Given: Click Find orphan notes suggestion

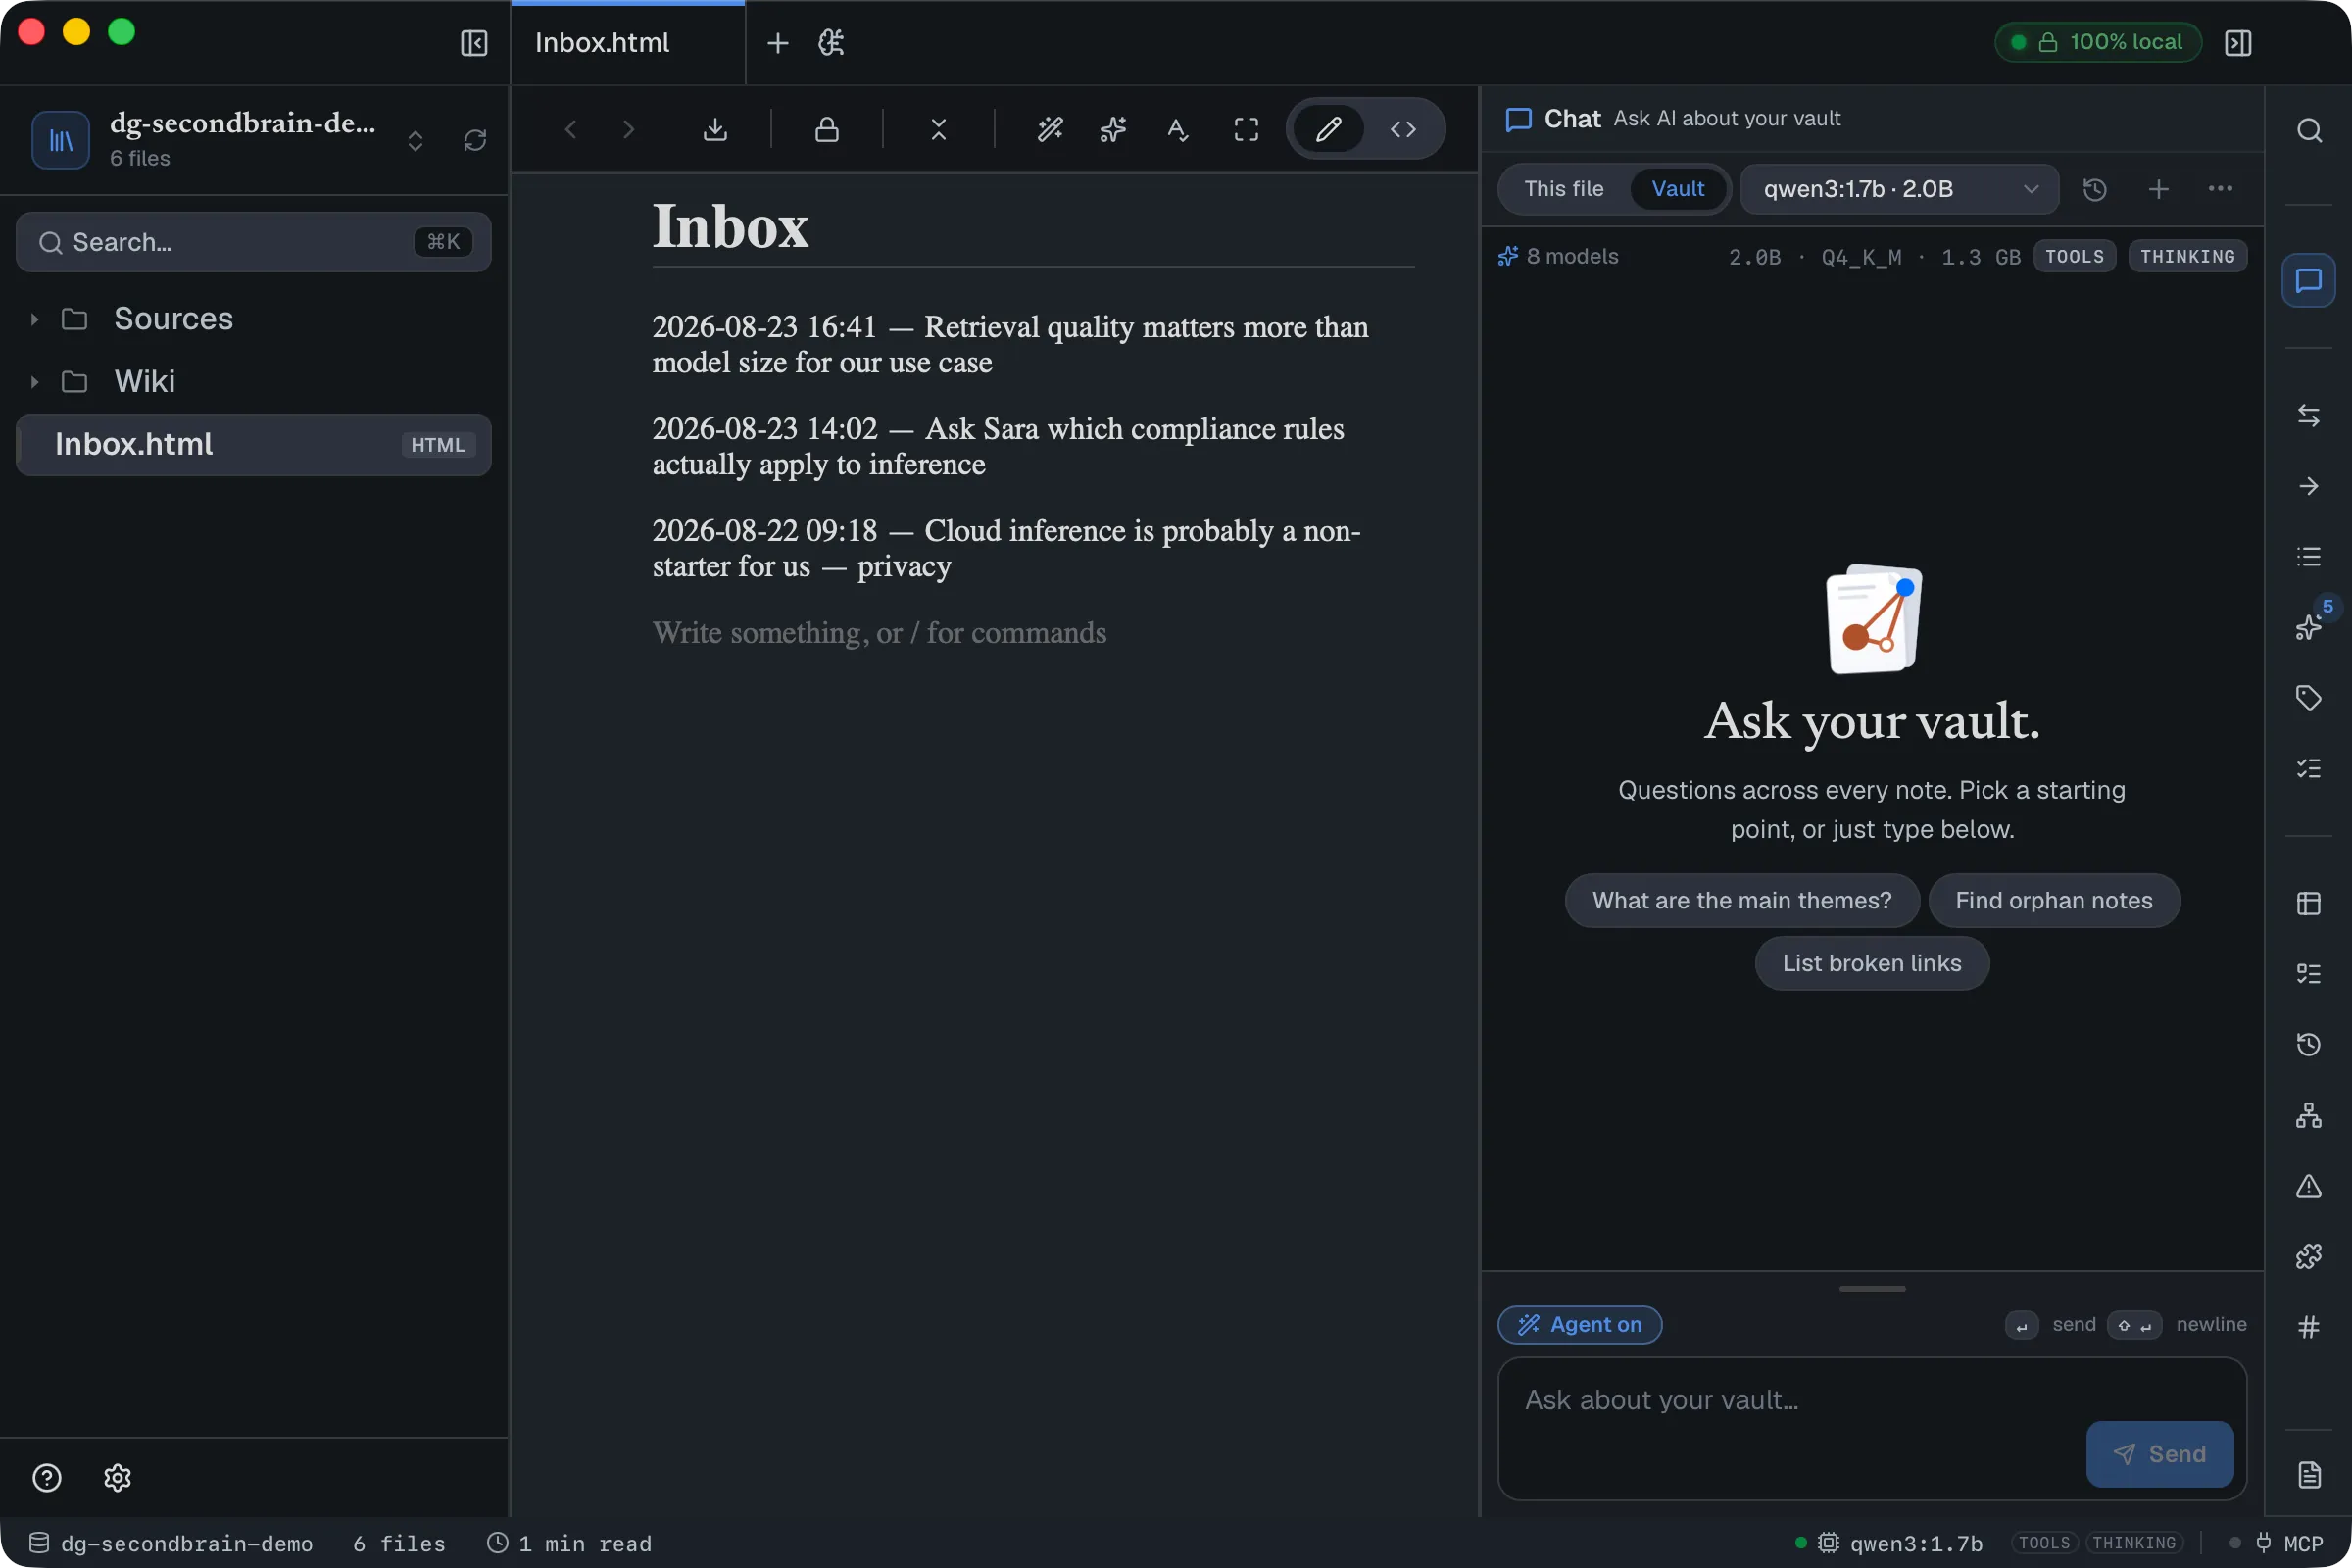Looking at the screenshot, I should pyautogui.click(x=2053, y=900).
